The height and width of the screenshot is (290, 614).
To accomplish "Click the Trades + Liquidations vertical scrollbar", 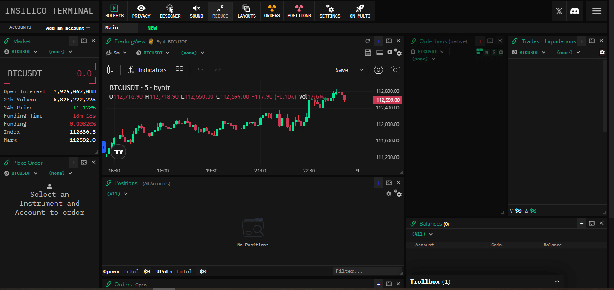I will [x=605, y=96].
